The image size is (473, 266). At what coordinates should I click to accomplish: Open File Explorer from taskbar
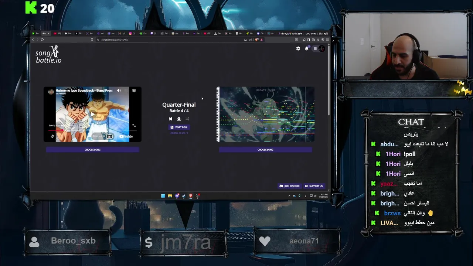[170, 196]
